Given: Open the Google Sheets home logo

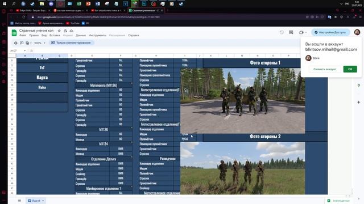Looking at the screenshot, I should 14,33.
